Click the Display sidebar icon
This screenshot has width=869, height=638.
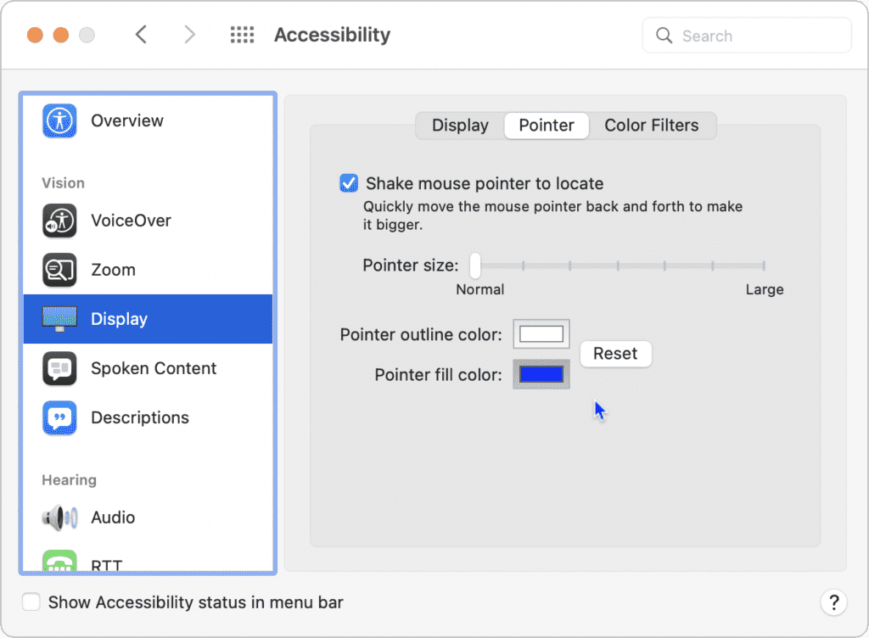pos(59,318)
